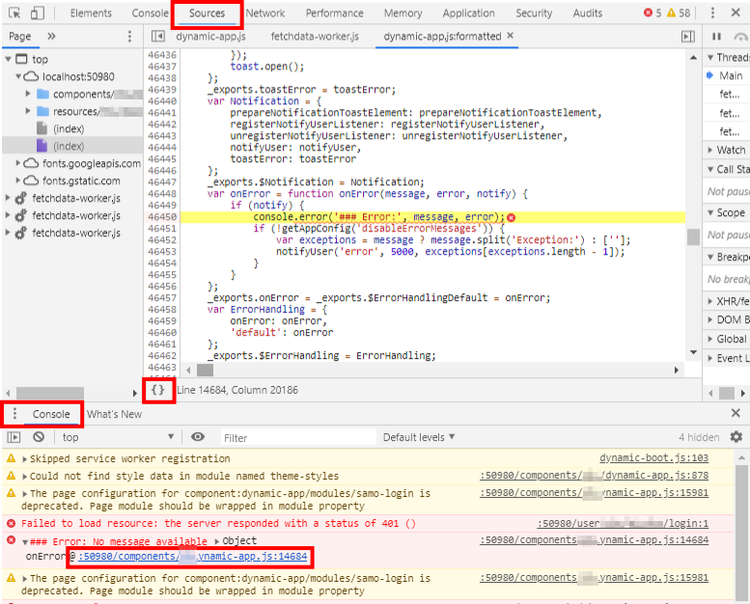750x604 pixels.
Task: Click the fonts.googleapis.com cloud icon
Action: 31,164
